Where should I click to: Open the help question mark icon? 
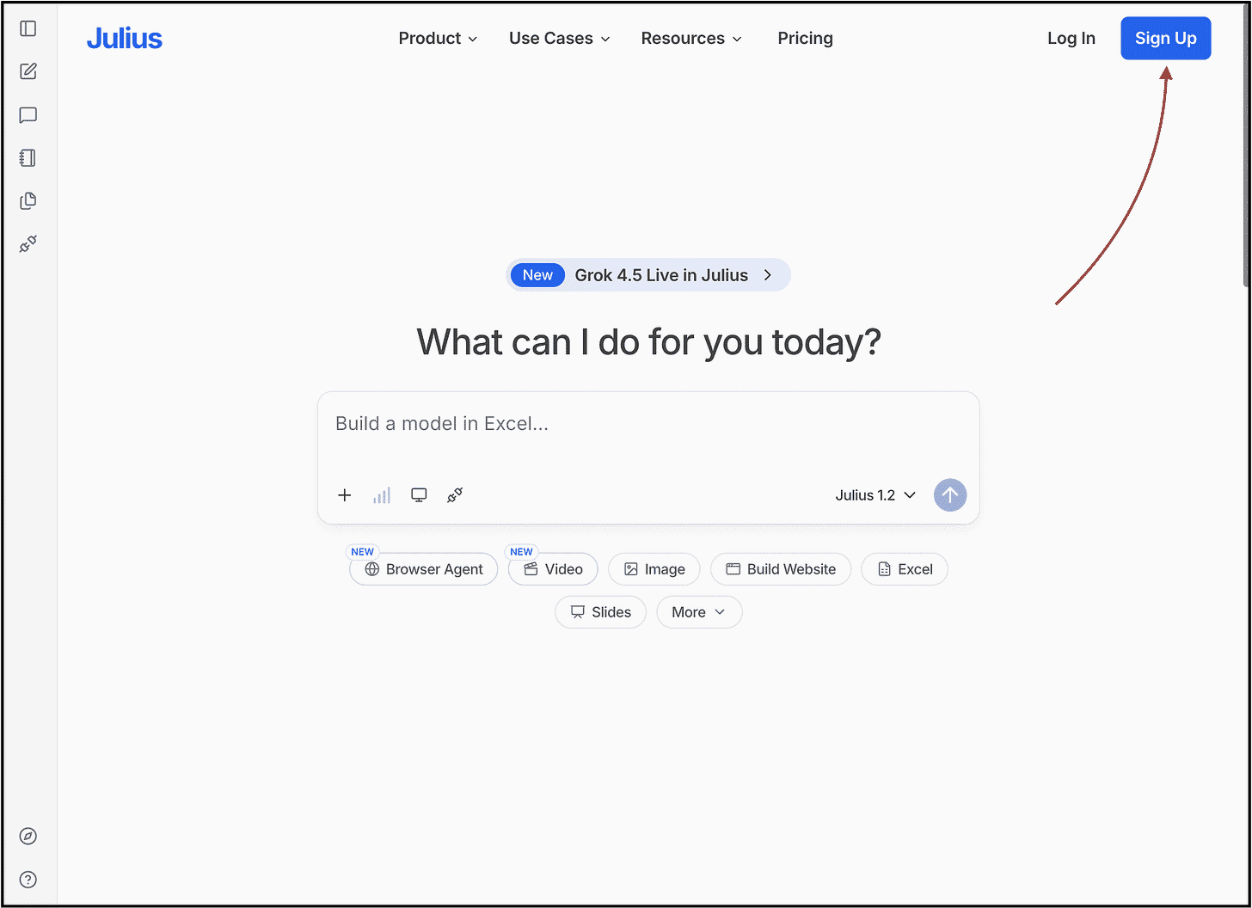28,880
